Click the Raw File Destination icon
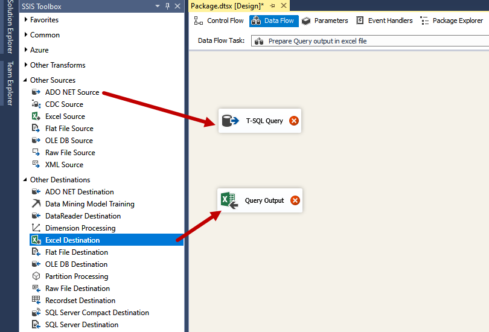Screen dimensions: 489x332 point(36,288)
